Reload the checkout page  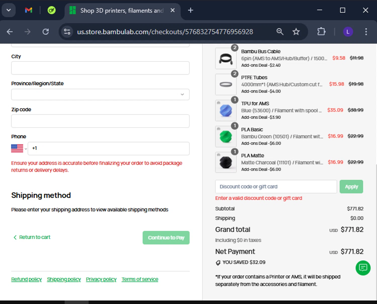click(45, 32)
